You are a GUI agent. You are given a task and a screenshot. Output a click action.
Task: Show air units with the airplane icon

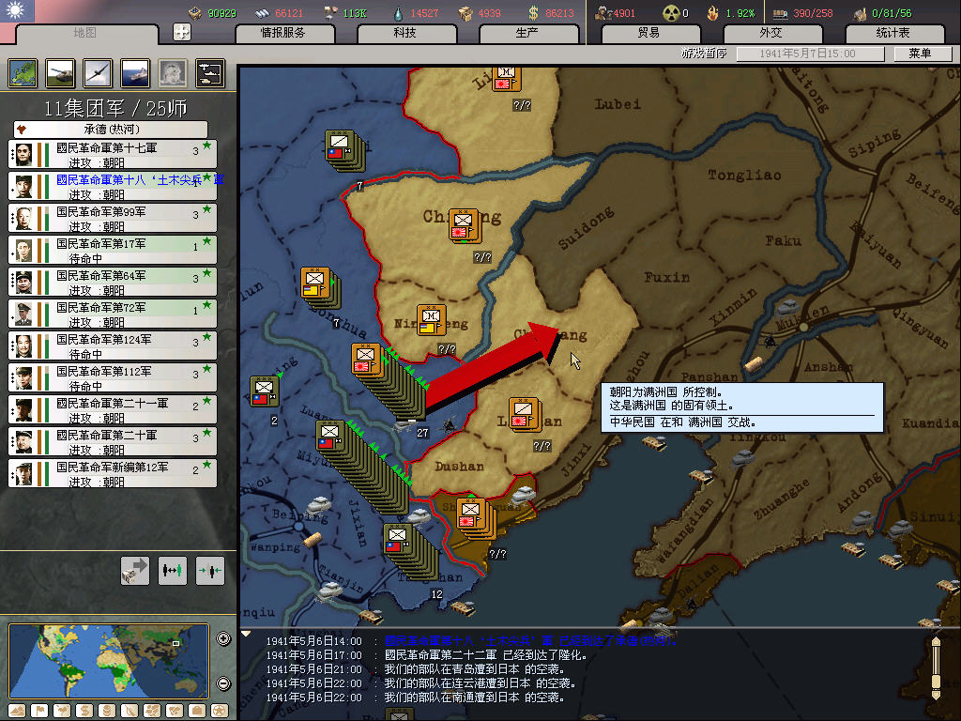coord(98,73)
